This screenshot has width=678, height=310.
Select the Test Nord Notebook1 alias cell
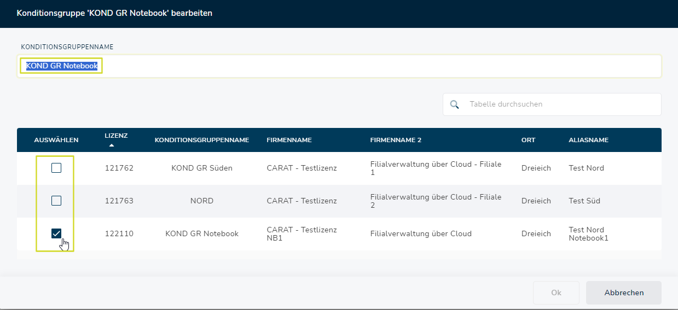(x=588, y=233)
